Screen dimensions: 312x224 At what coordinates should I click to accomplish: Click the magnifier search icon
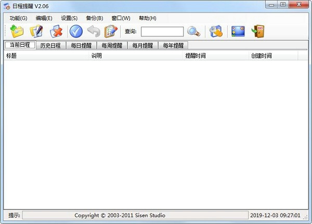coord(193,31)
